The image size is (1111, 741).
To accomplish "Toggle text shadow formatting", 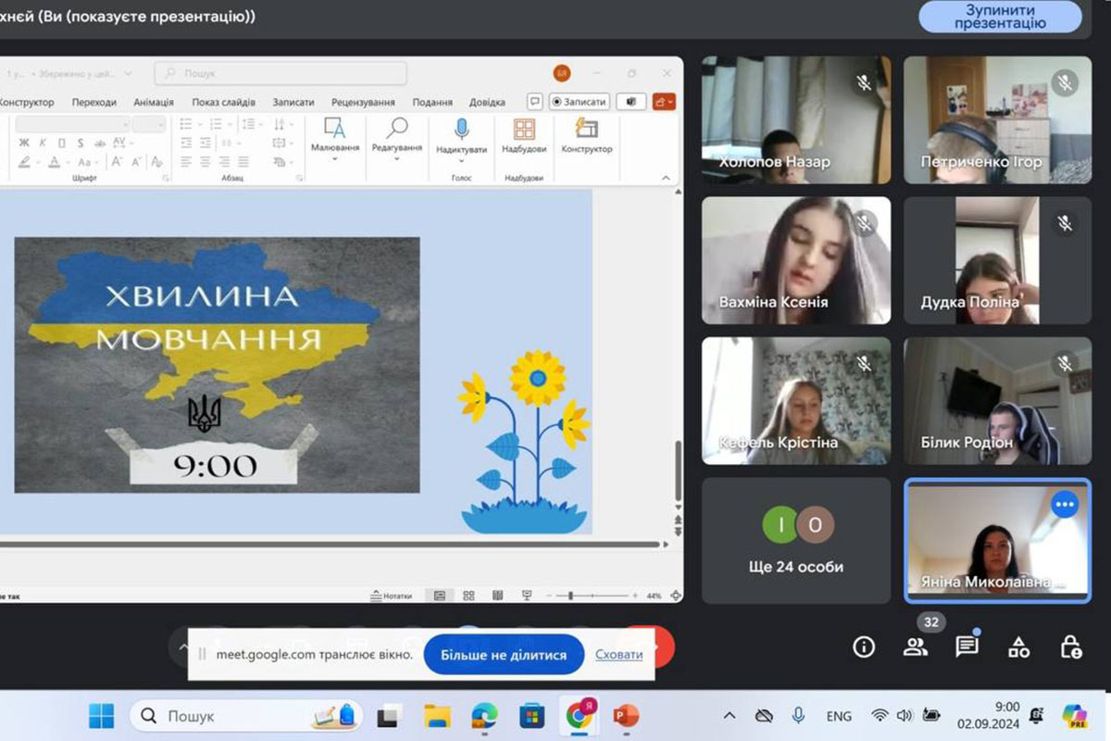I will pos(81,144).
